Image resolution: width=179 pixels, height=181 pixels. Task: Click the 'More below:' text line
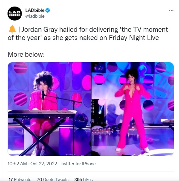(x=26, y=54)
